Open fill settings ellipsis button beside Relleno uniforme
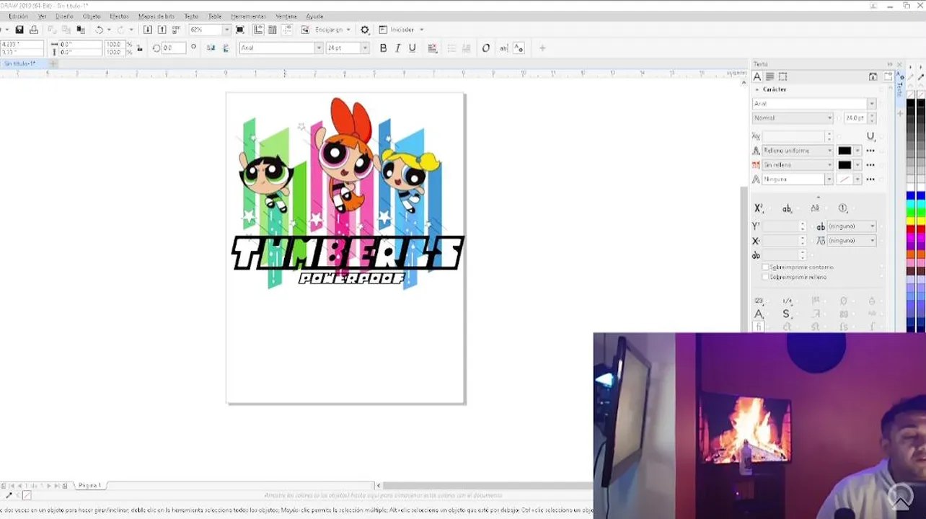The image size is (926, 519). coord(870,151)
